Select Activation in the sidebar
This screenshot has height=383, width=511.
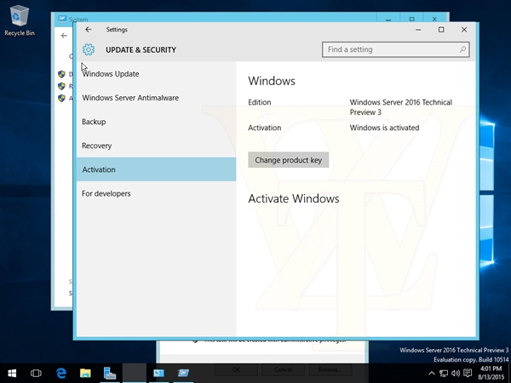tap(156, 169)
